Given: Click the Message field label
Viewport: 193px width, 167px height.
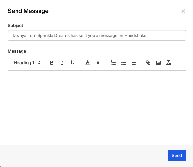Looking at the screenshot, I should coord(17,51).
